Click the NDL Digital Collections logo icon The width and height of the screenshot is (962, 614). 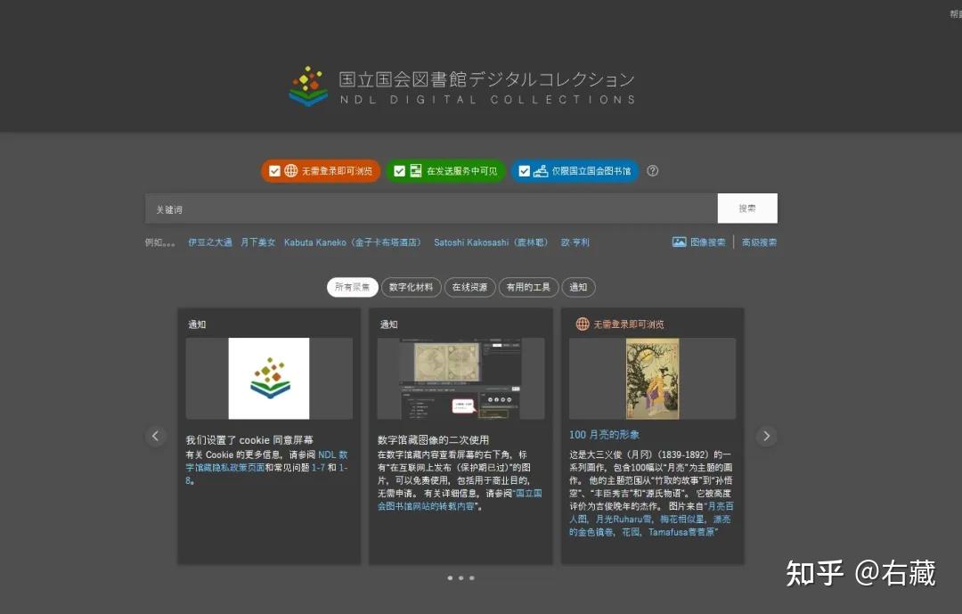308,86
